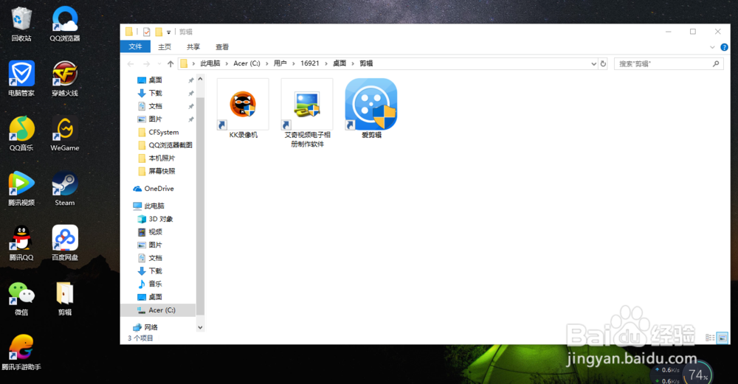Click the arrow after Acer (C:) in the path
Image resolution: width=738 pixels, height=384 pixels.
click(x=267, y=63)
